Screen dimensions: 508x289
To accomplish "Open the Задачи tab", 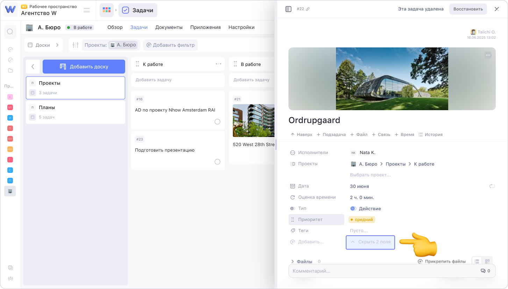I will point(139,27).
